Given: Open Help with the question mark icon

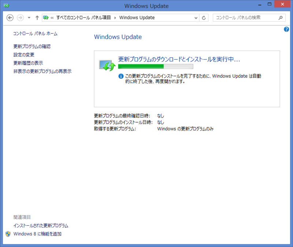Looking at the screenshot, I should point(286,29).
